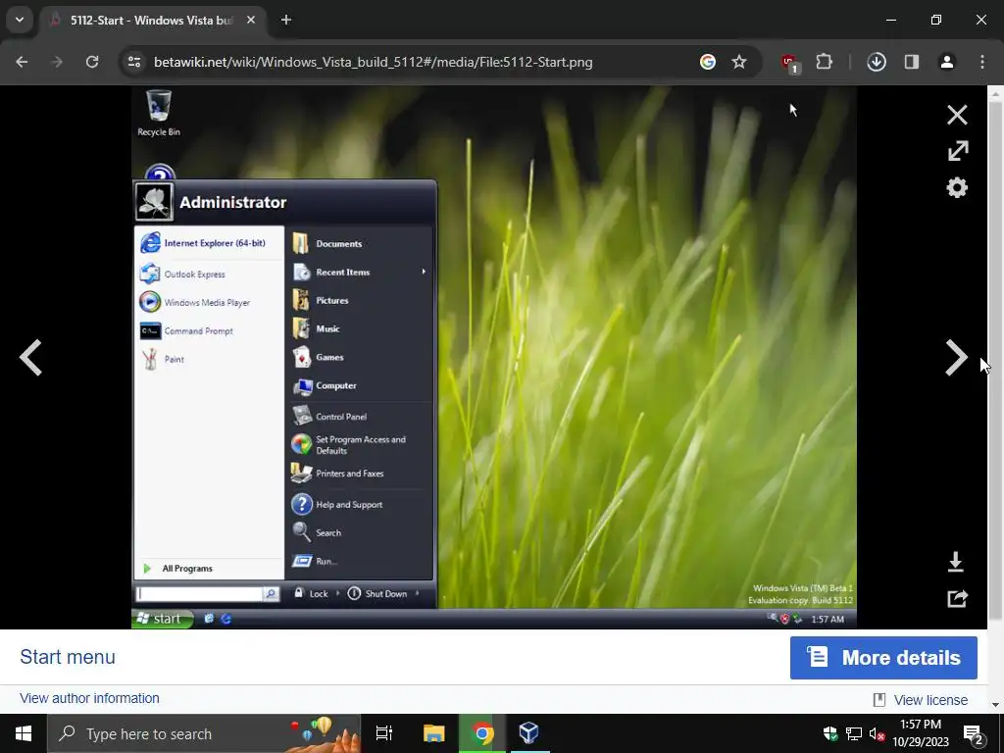
Task: Open Google Translate icon in address bar
Action: click(x=708, y=62)
